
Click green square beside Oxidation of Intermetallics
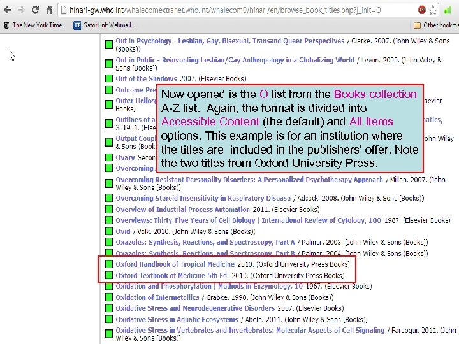pyautogui.click(x=109, y=297)
